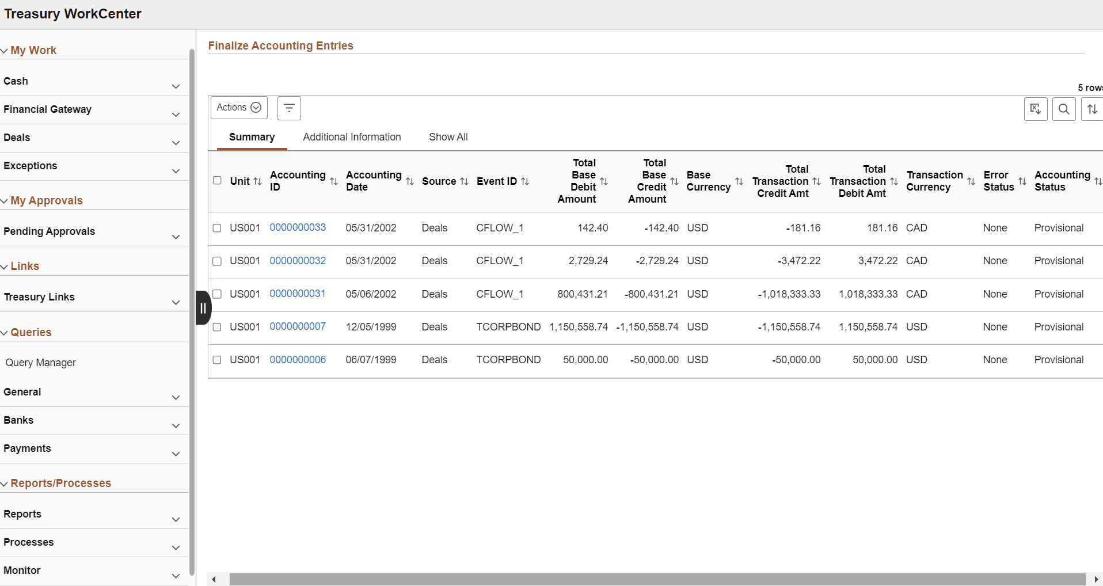Image resolution: width=1103 pixels, height=586 pixels.
Task: Check the select-all box in the header row
Action: coord(217,180)
